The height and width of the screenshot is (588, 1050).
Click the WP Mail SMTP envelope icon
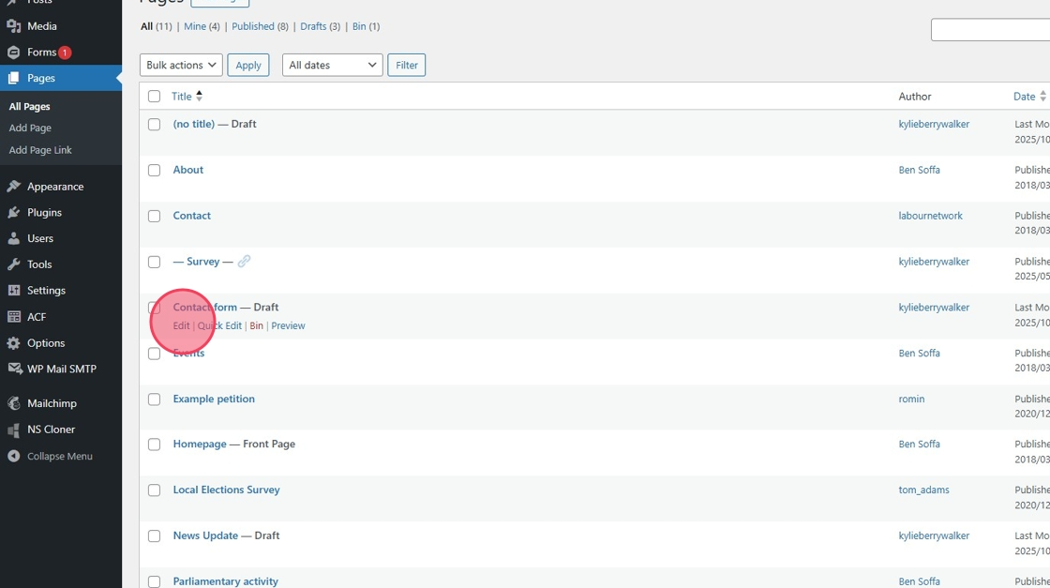[x=14, y=369]
